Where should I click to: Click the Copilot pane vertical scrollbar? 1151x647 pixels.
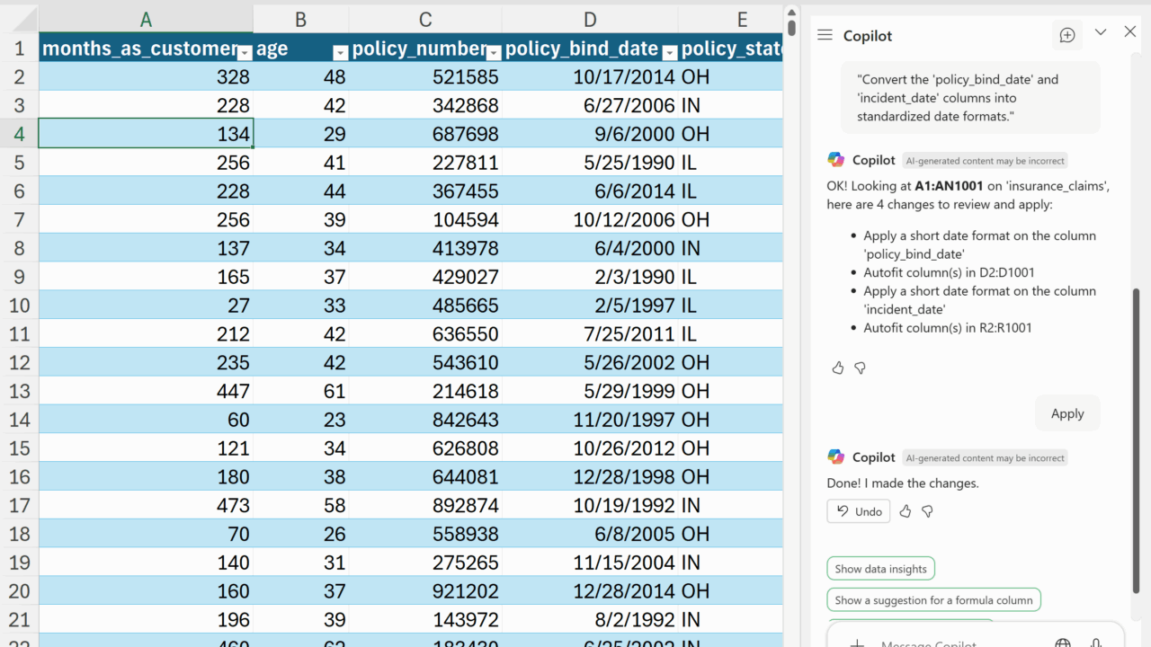click(1136, 440)
